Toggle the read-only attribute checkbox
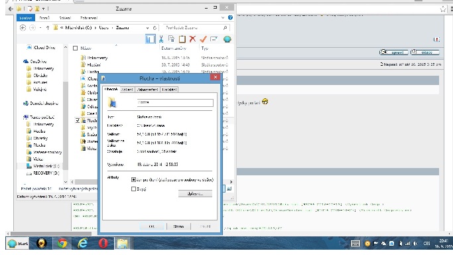The width and height of the screenshot is (453, 255). [133, 179]
